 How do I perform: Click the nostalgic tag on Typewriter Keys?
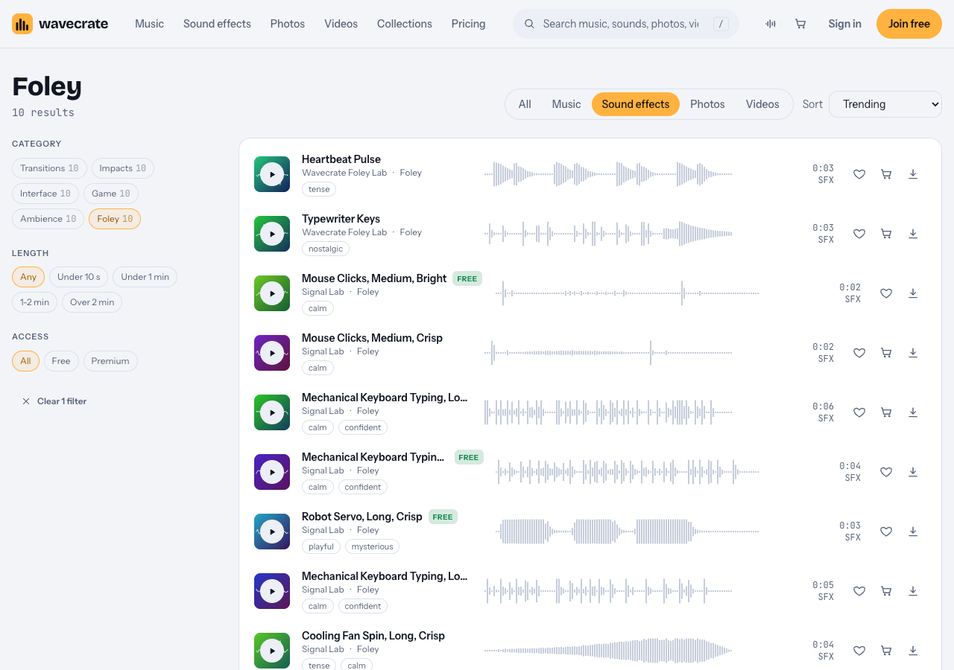[326, 249]
